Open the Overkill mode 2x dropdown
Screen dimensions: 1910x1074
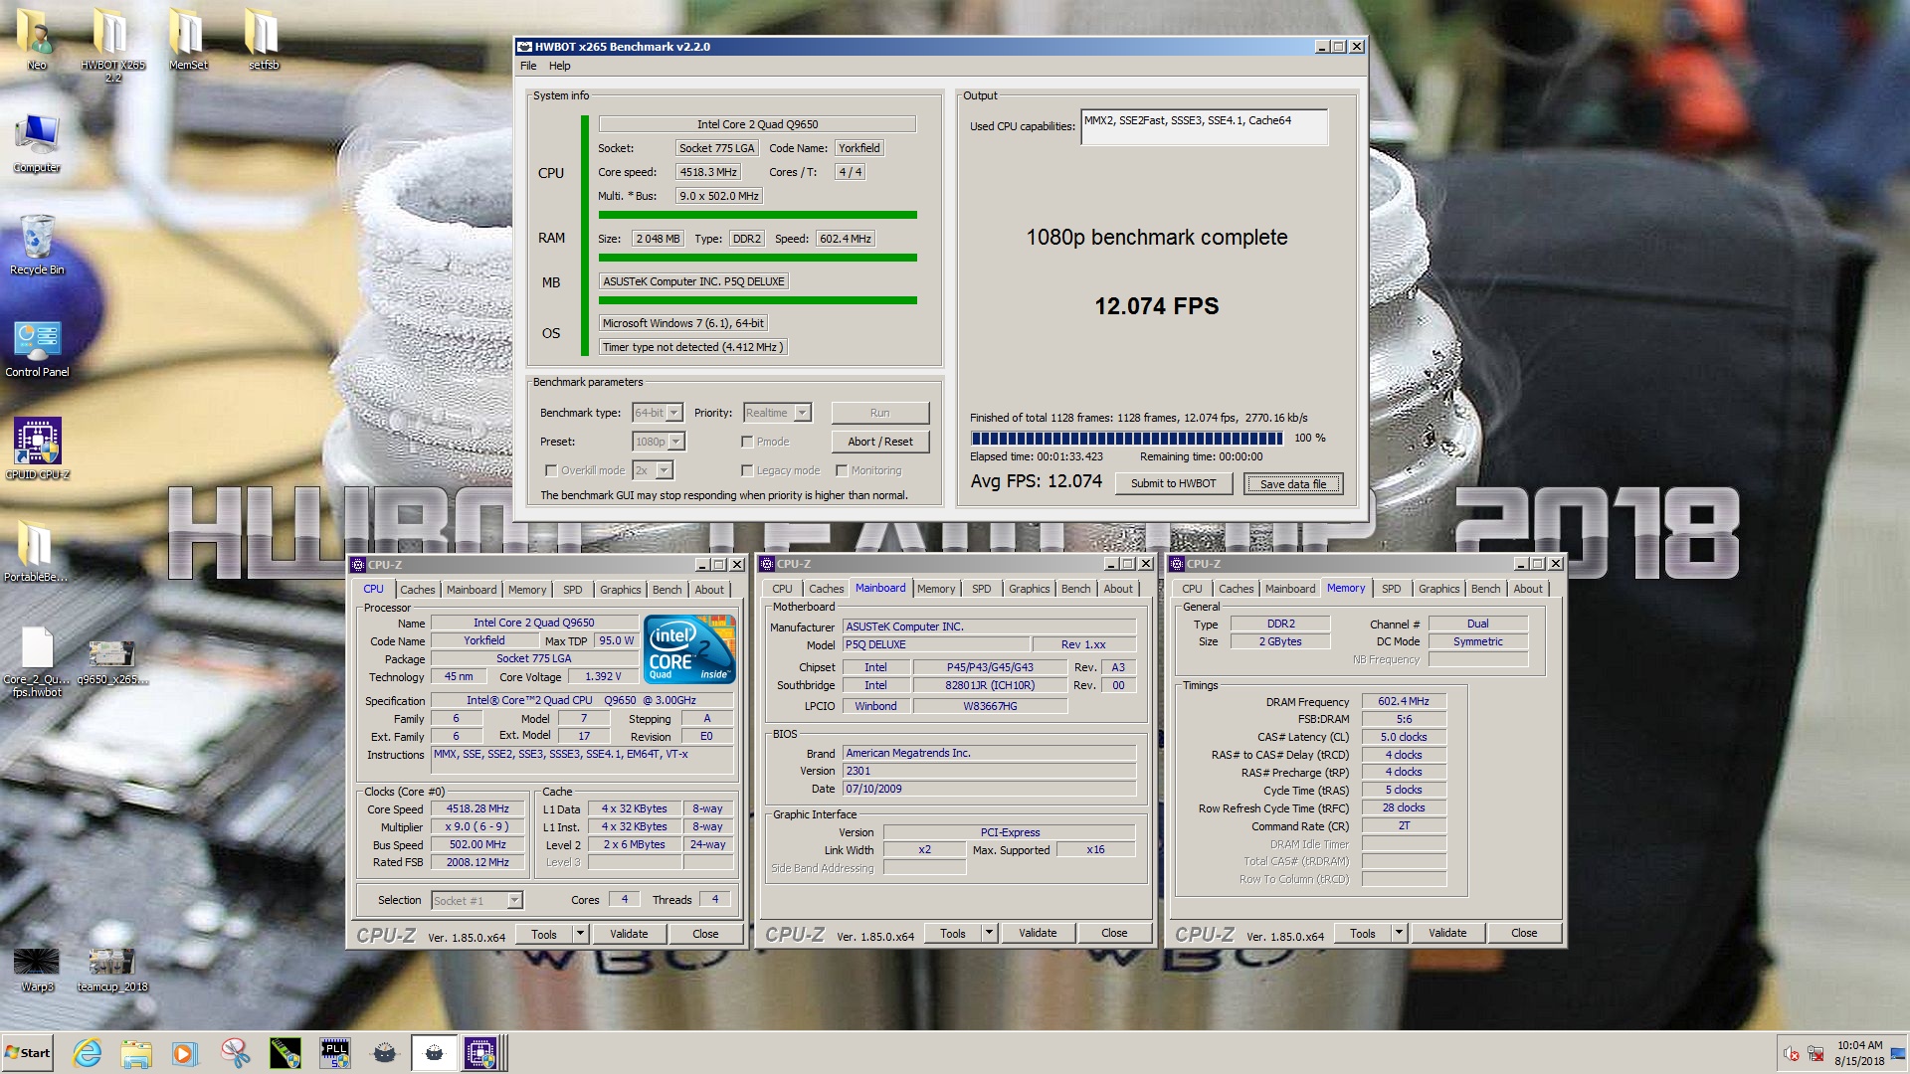point(654,470)
